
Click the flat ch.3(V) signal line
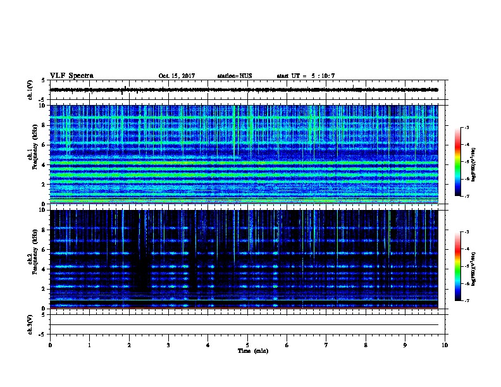[x=244, y=325]
